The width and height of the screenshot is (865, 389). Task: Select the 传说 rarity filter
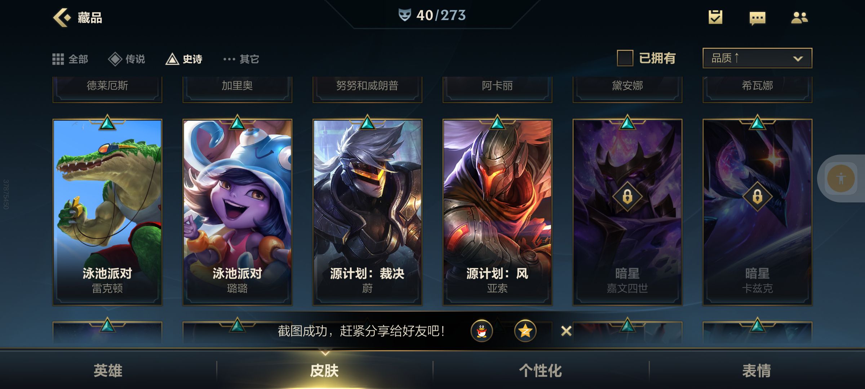tap(127, 59)
